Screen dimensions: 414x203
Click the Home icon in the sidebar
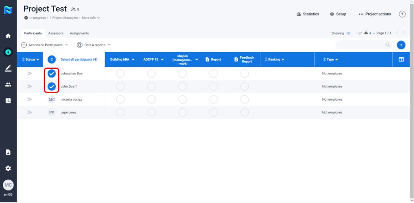pos(8,36)
